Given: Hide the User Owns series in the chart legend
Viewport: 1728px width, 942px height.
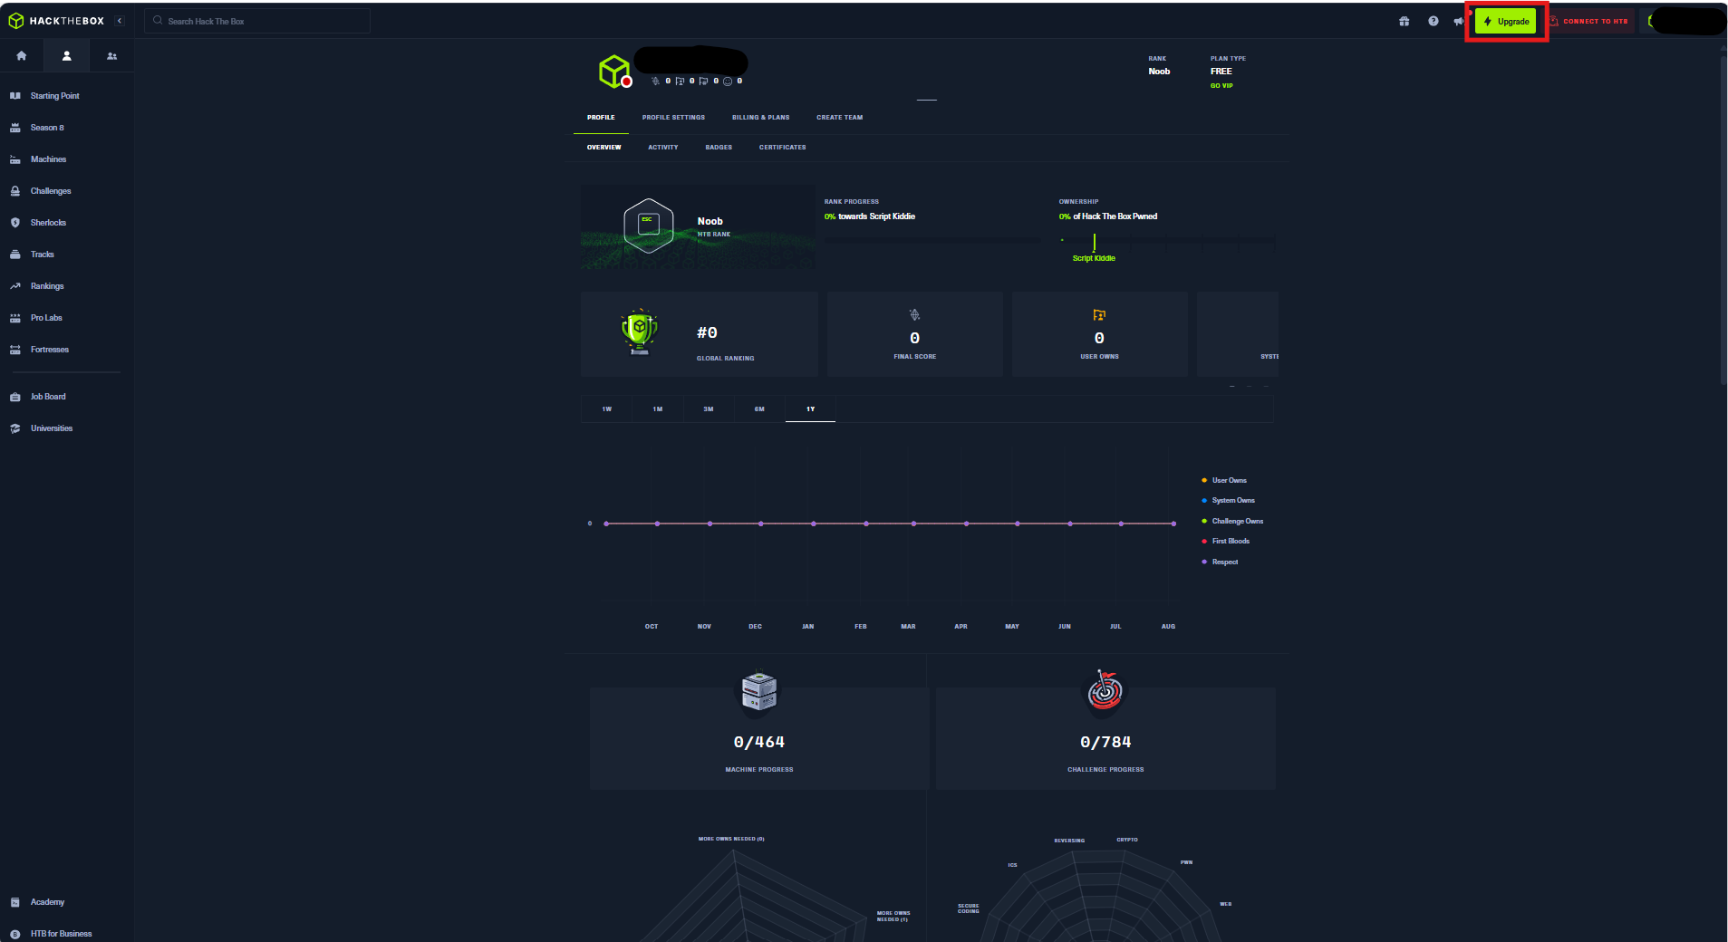Looking at the screenshot, I should tap(1226, 480).
